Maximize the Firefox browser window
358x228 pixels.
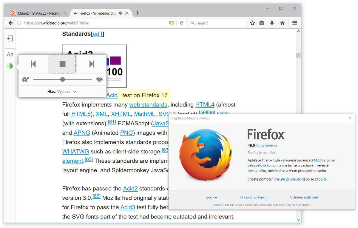point(281,8)
